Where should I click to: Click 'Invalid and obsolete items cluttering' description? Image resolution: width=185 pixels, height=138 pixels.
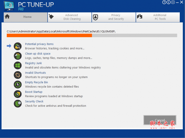[x=63, y=68]
